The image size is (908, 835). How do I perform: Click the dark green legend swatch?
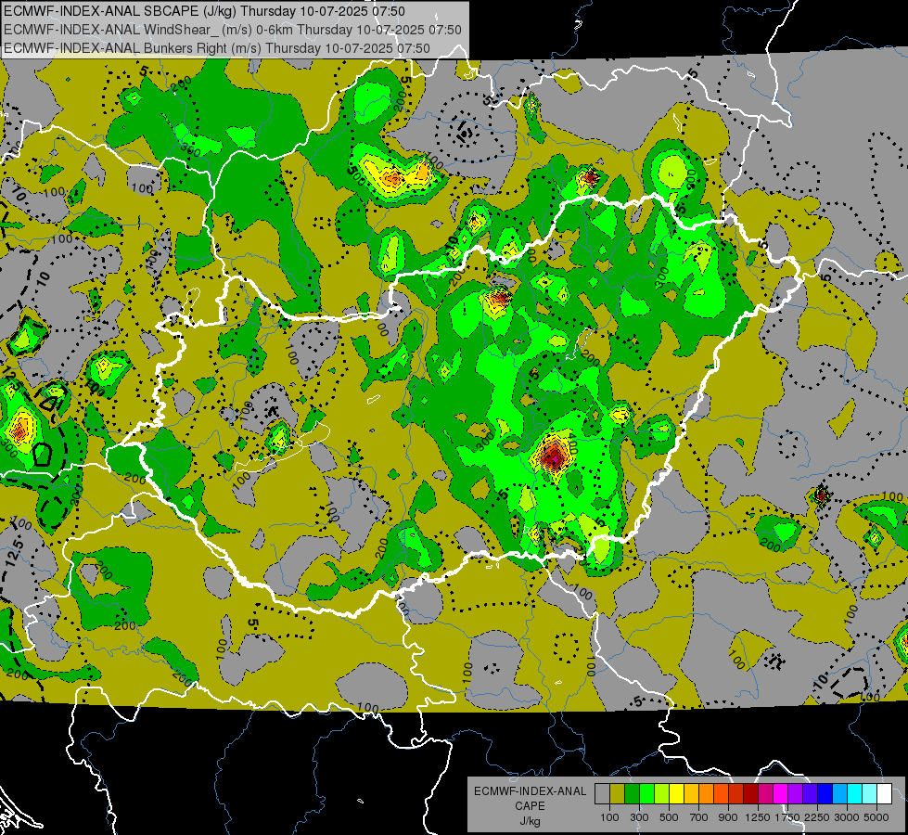pyautogui.click(x=632, y=793)
